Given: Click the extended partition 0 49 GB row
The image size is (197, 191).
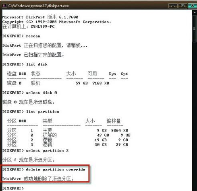Looking at the screenshot, I should [68, 135].
